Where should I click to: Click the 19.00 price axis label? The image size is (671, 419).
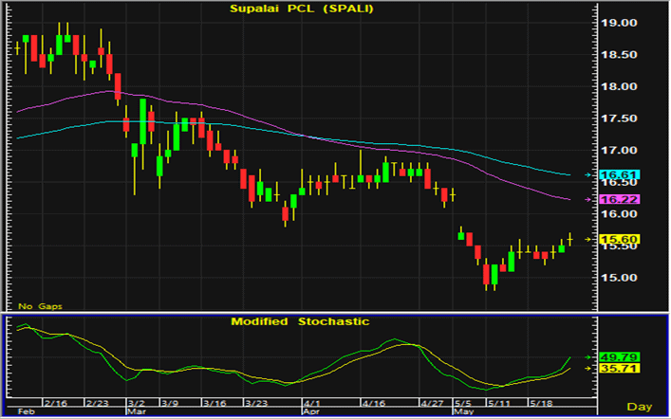coord(619,23)
